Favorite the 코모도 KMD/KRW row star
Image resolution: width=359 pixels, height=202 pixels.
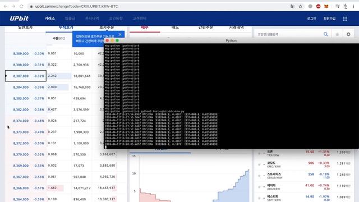259,164
